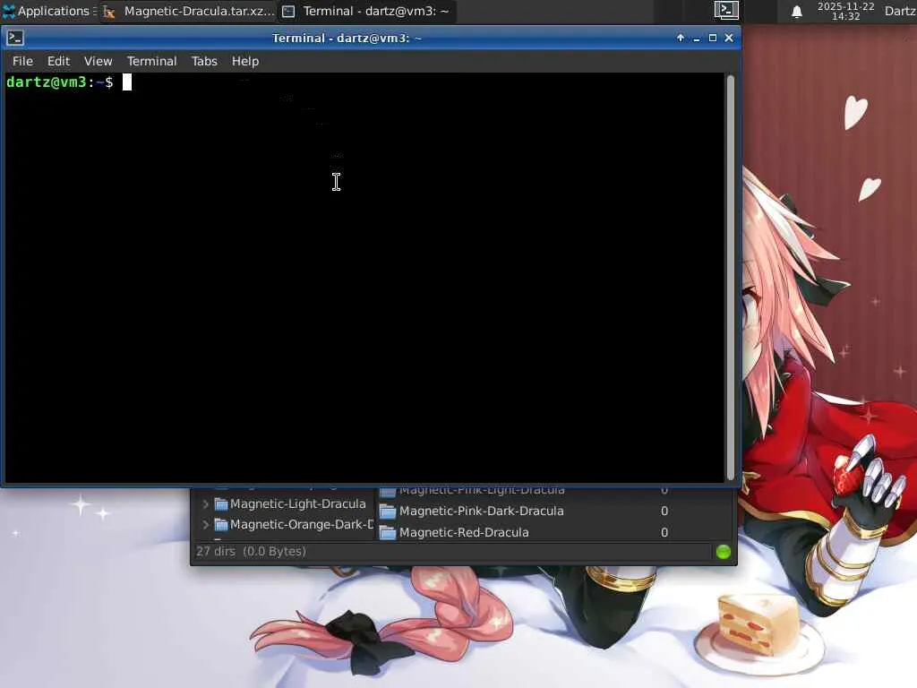The width and height of the screenshot is (917, 688).
Task: Open the Tabs menu in Terminal
Action: tap(204, 61)
